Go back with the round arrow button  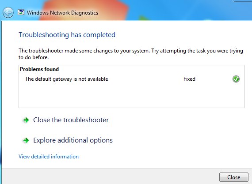tap(8, 12)
